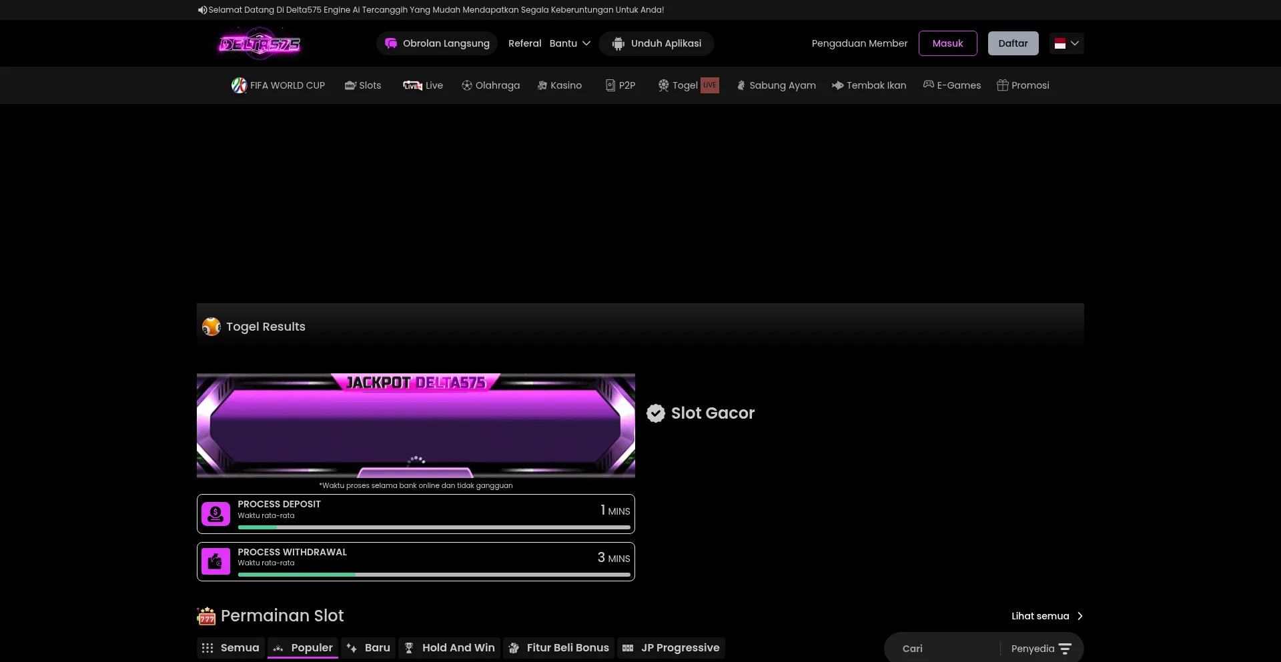
Task: Open the Olahraga menu item
Action: click(490, 85)
